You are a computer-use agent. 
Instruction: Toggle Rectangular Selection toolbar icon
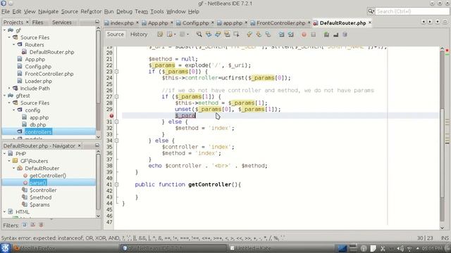[x=237, y=34]
